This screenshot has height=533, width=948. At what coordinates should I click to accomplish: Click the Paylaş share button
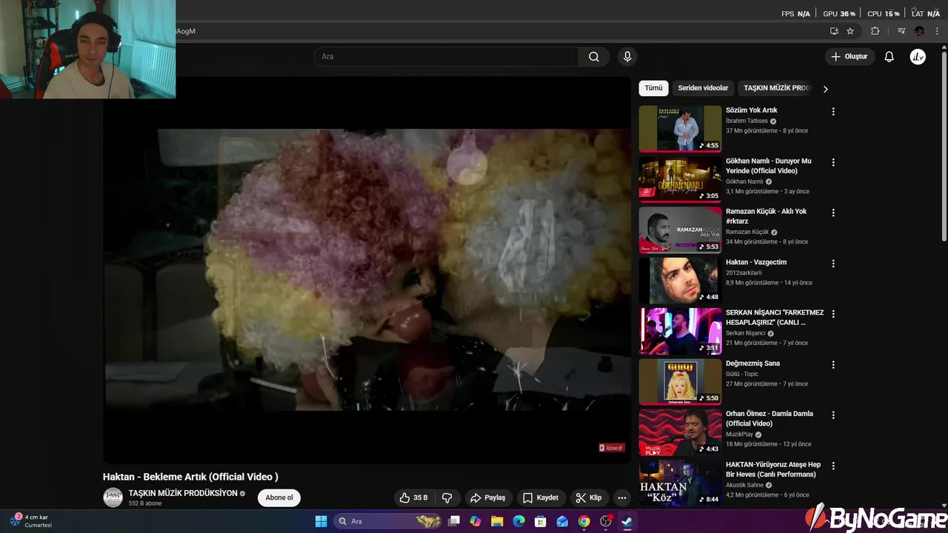(487, 497)
